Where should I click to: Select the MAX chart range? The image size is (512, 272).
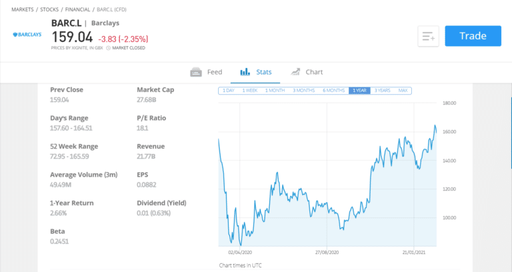pos(403,91)
